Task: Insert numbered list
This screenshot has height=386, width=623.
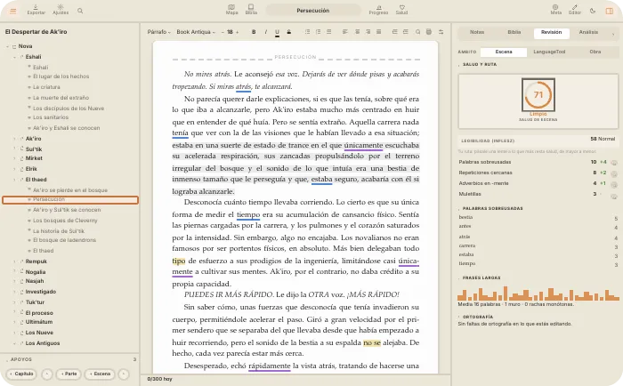Action: click(318, 32)
